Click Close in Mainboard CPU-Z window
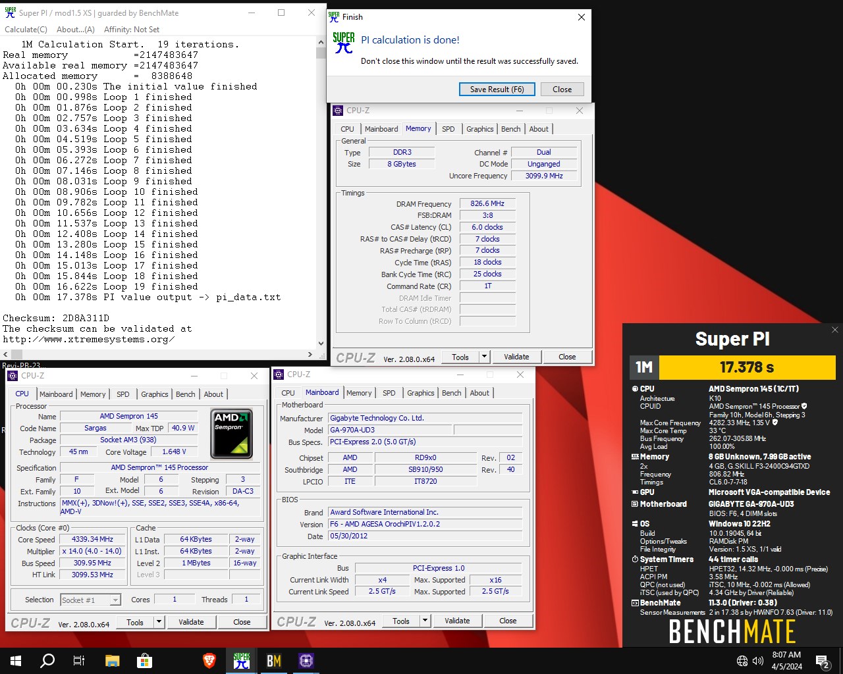Image resolution: width=843 pixels, height=674 pixels. [x=508, y=621]
